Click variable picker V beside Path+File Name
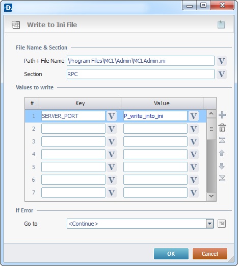This screenshot has height=266, width=238. tap(222, 61)
